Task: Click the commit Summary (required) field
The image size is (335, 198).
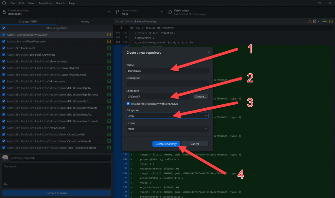Action: 60,158
